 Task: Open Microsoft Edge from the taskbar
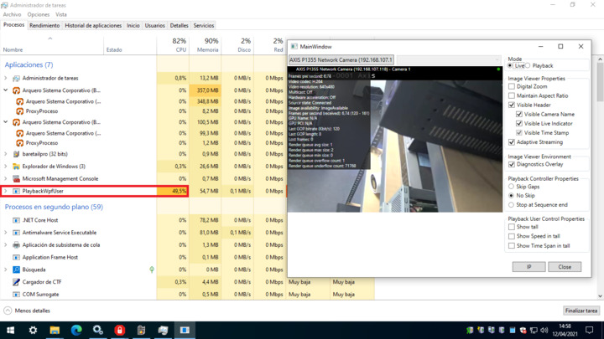[76, 330]
